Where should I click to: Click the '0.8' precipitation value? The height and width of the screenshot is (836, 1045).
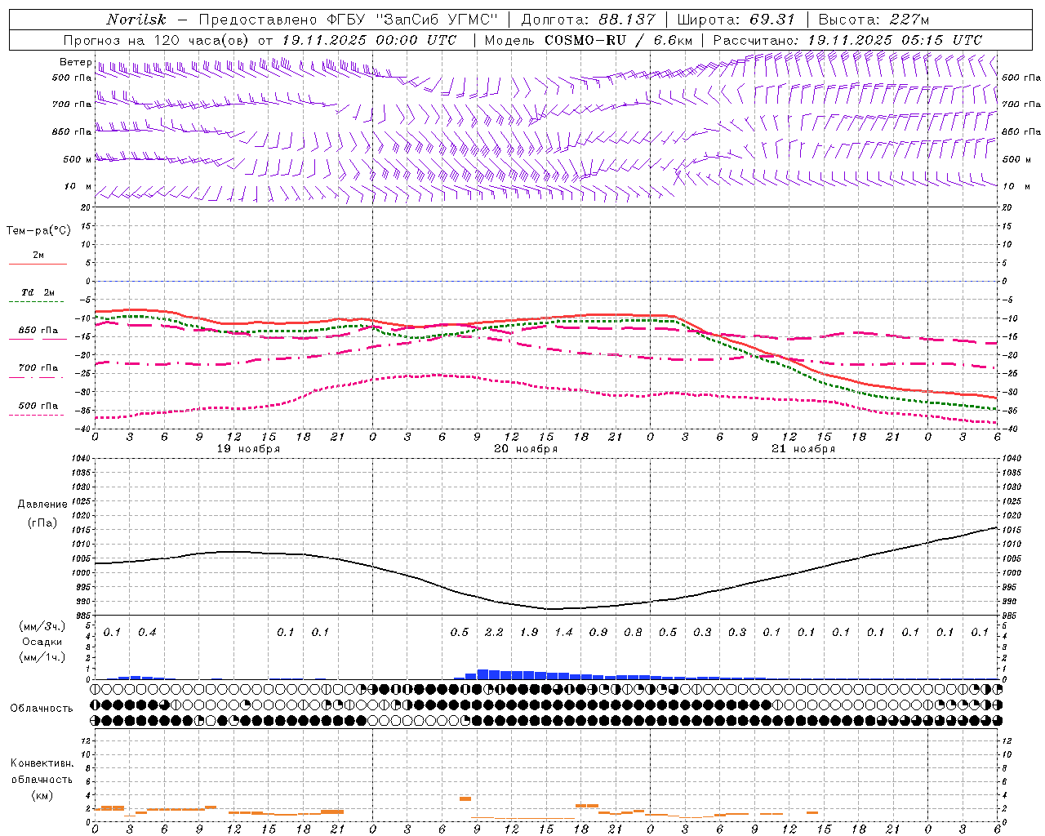point(633,632)
